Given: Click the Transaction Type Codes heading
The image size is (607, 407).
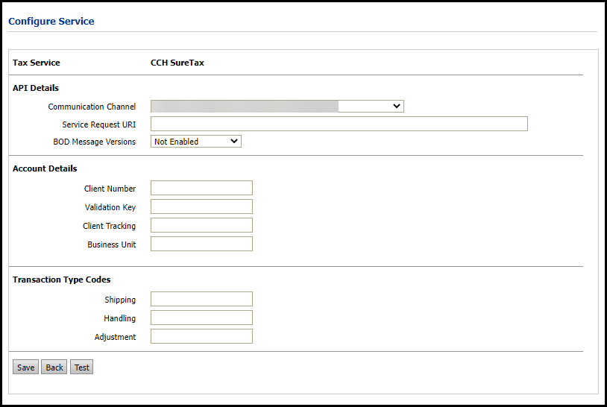Looking at the screenshot, I should tap(61, 280).
